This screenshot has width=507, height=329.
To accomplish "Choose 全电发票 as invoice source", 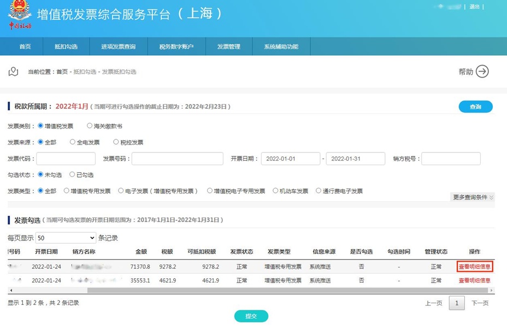I will 73,142.
